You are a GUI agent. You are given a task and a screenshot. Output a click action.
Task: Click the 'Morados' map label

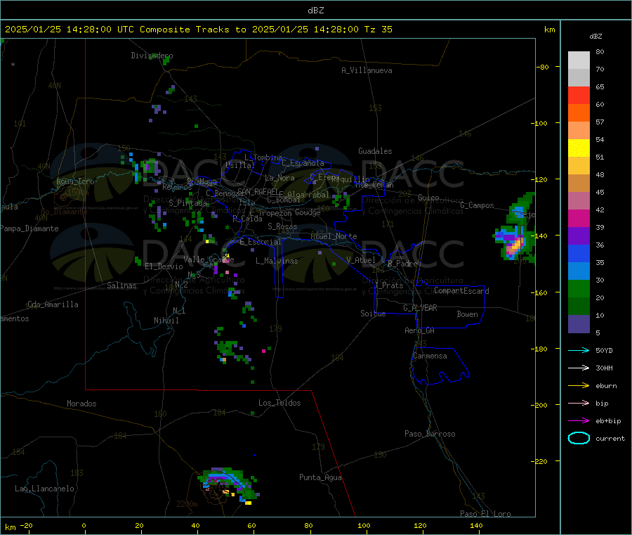(x=81, y=404)
